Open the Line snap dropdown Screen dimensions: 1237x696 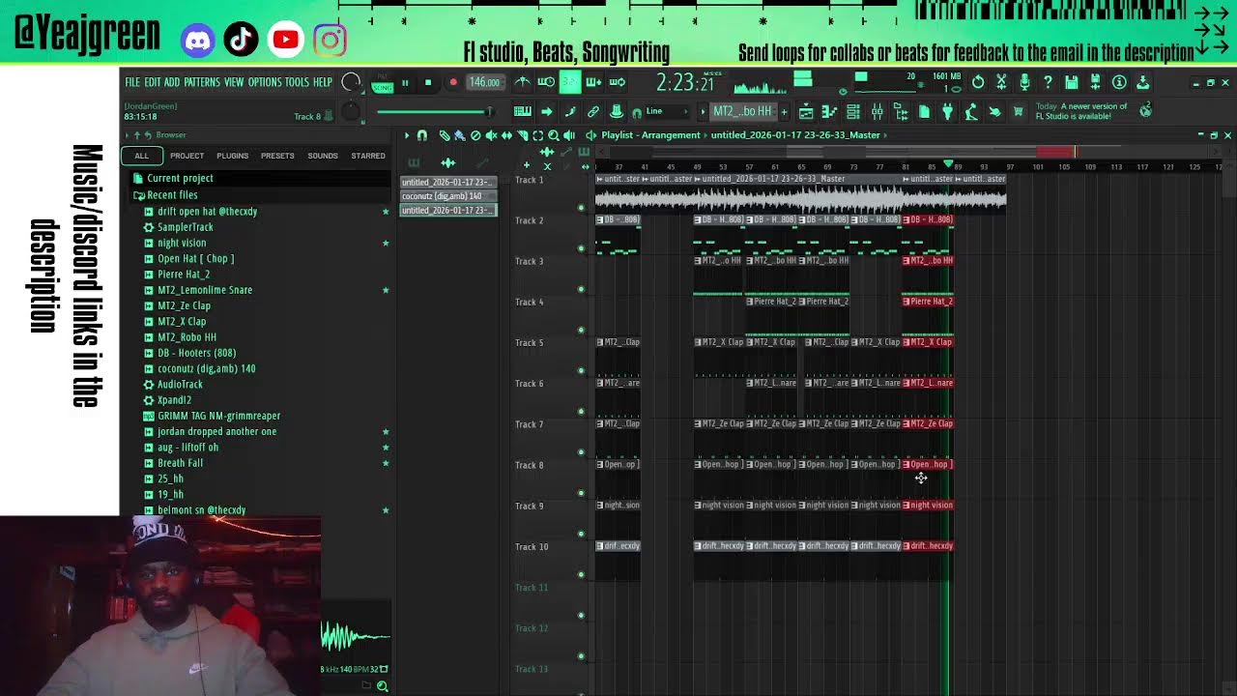click(666, 111)
